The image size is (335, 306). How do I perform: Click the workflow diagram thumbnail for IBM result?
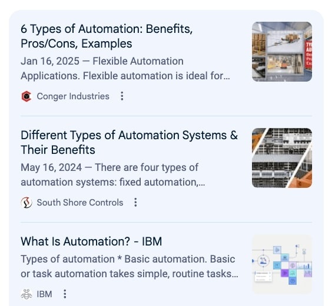click(x=282, y=264)
